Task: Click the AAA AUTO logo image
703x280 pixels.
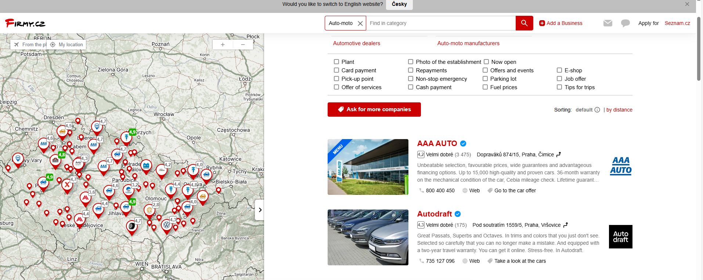Action: tap(621, 166)
